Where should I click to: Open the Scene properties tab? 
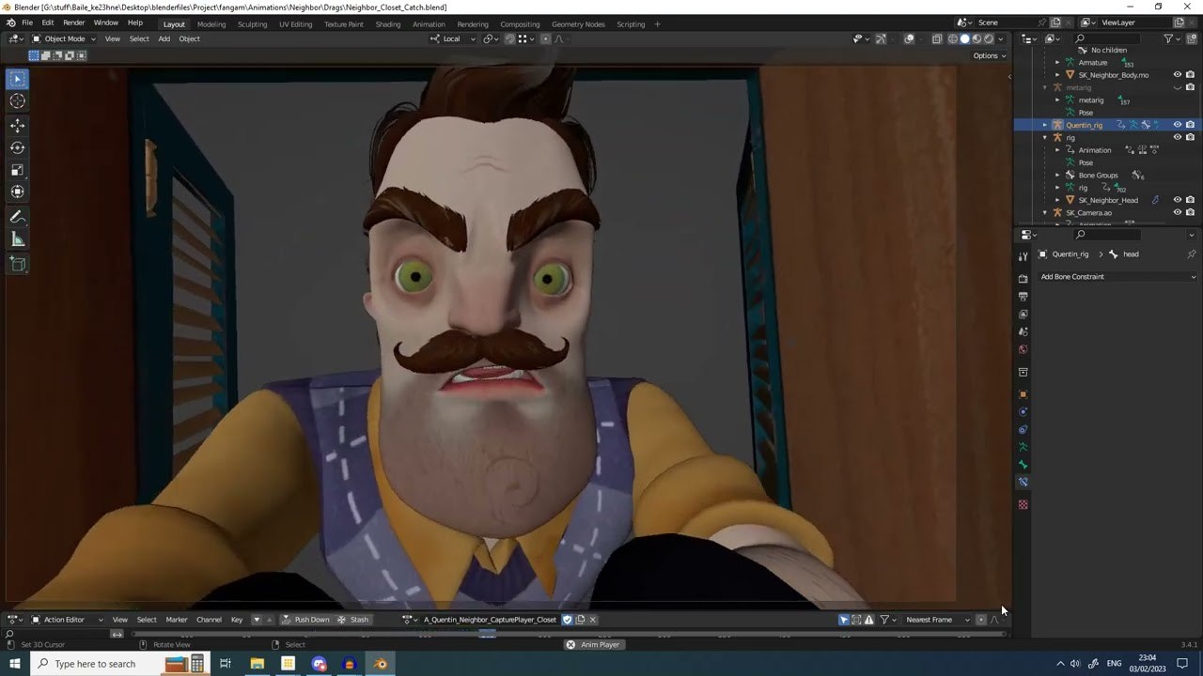1023,332
